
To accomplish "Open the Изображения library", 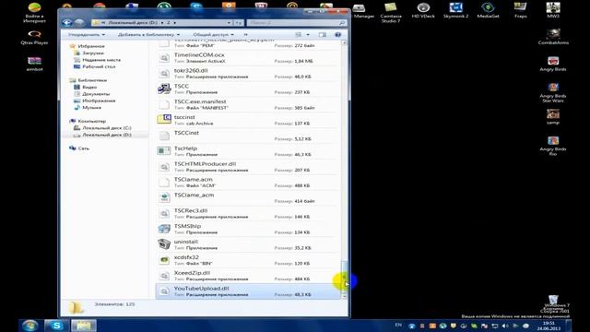I will coord(99,101).
